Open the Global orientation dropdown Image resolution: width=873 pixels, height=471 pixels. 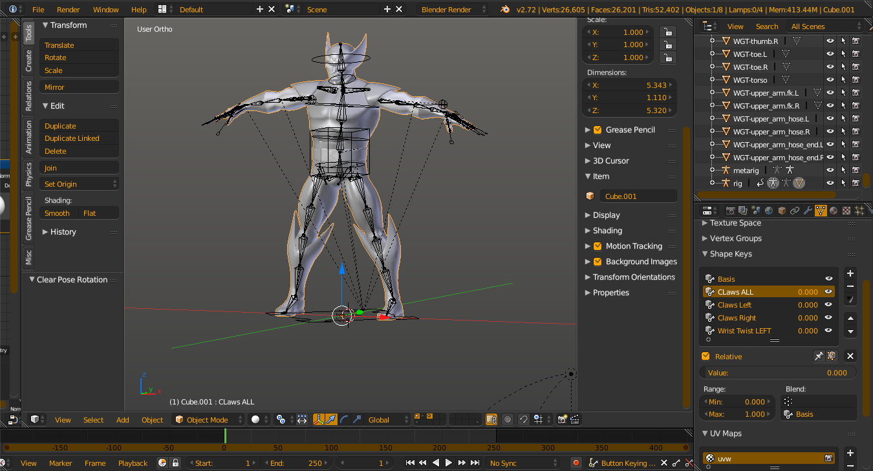(x=389, y=420)
